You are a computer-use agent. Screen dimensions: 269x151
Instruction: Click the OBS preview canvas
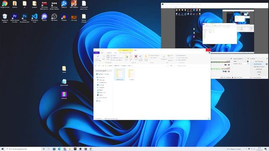214,31
